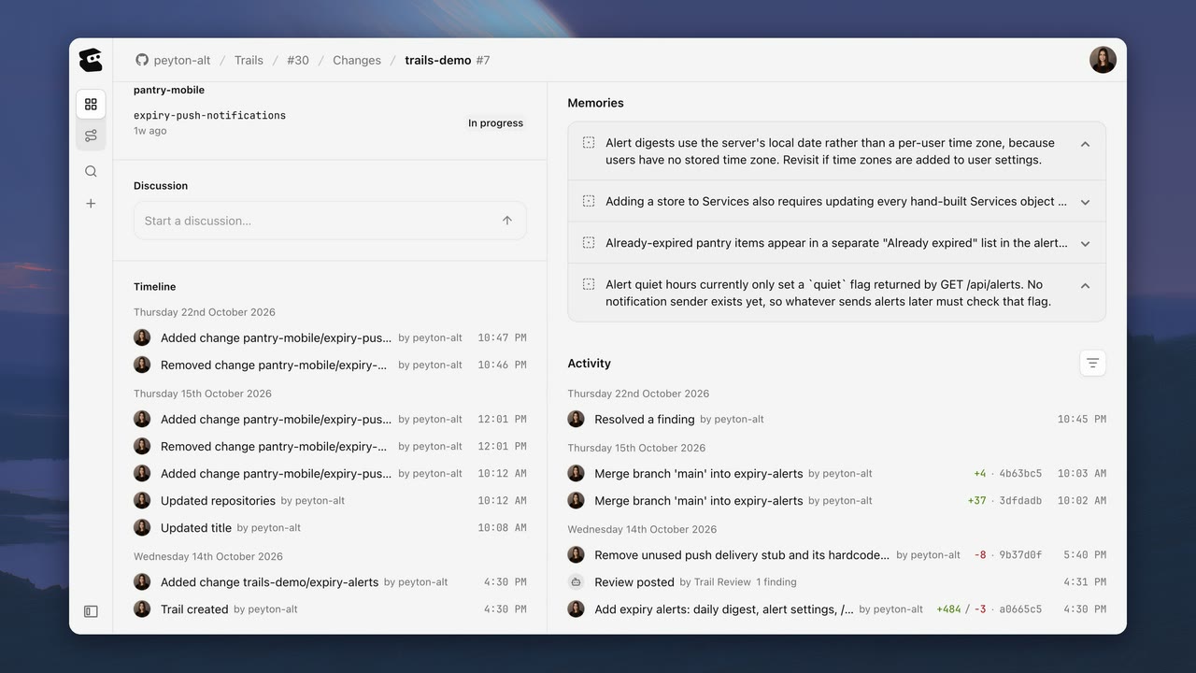Screen dimensions: 1196x673
Task: Go to Changes in the breadcrumb
Action: click(357, 60)
